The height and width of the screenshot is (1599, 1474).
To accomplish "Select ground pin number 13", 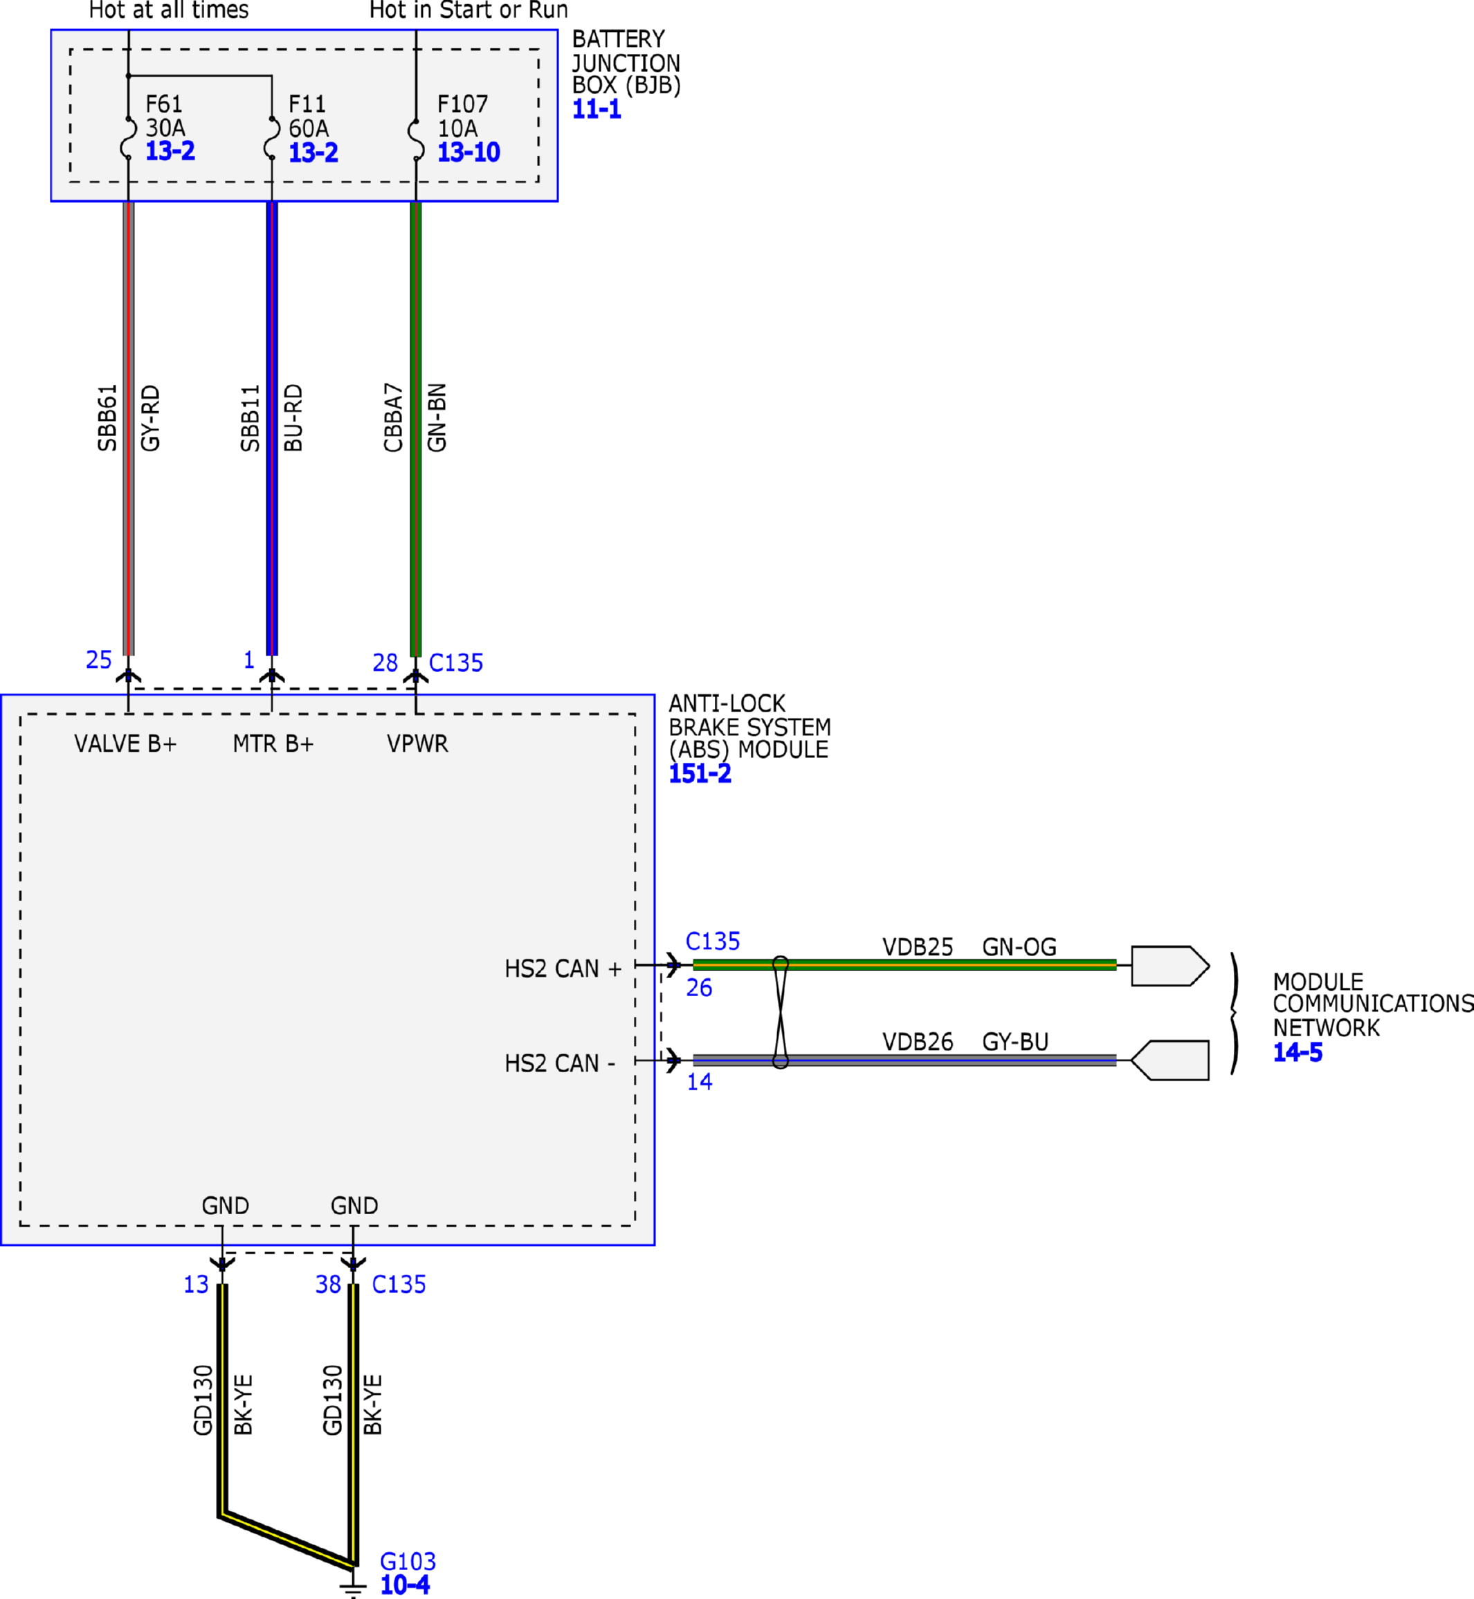I will pyautogui.click(x=197, y=1285).
